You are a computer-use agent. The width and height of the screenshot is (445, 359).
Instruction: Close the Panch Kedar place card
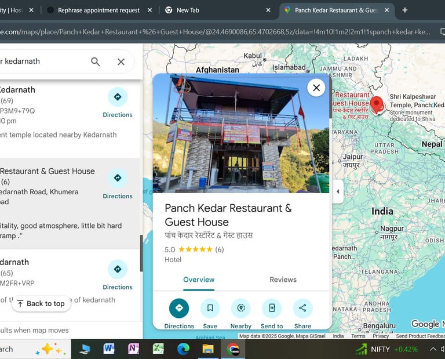click(x=316, y=88)
